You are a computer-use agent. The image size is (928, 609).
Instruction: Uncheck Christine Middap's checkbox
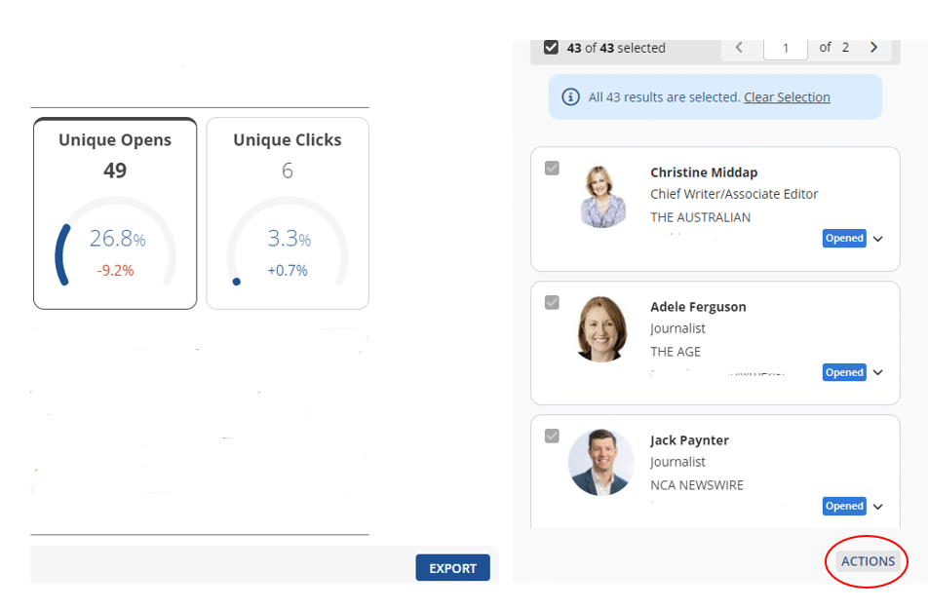click(x=552, y=169)
